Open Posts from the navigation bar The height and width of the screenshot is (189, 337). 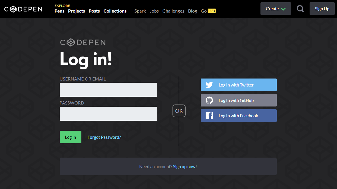coord(94,11)
